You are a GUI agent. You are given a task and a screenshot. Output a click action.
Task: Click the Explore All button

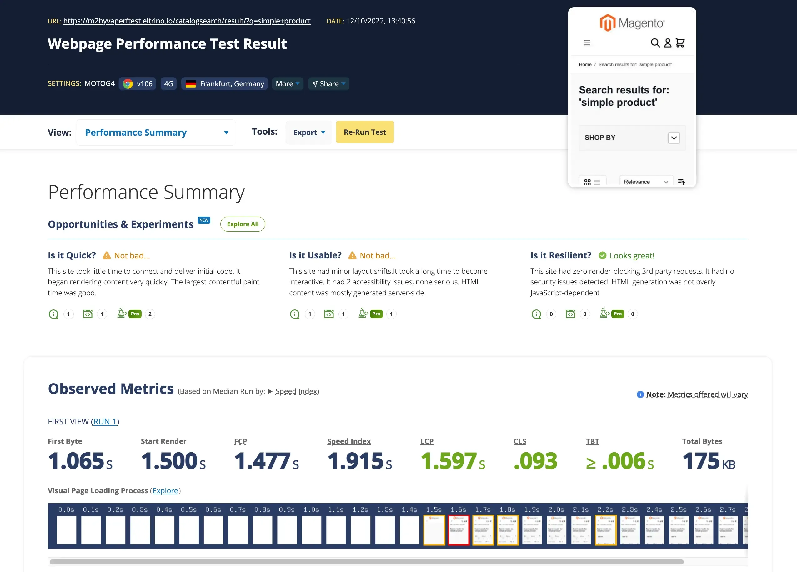pos(243,224)
